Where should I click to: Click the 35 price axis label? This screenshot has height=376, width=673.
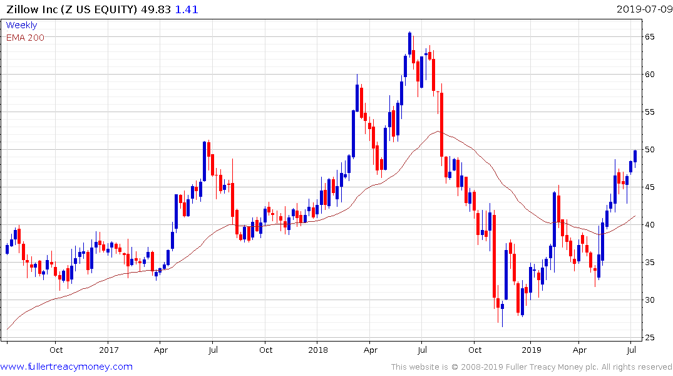650,263
